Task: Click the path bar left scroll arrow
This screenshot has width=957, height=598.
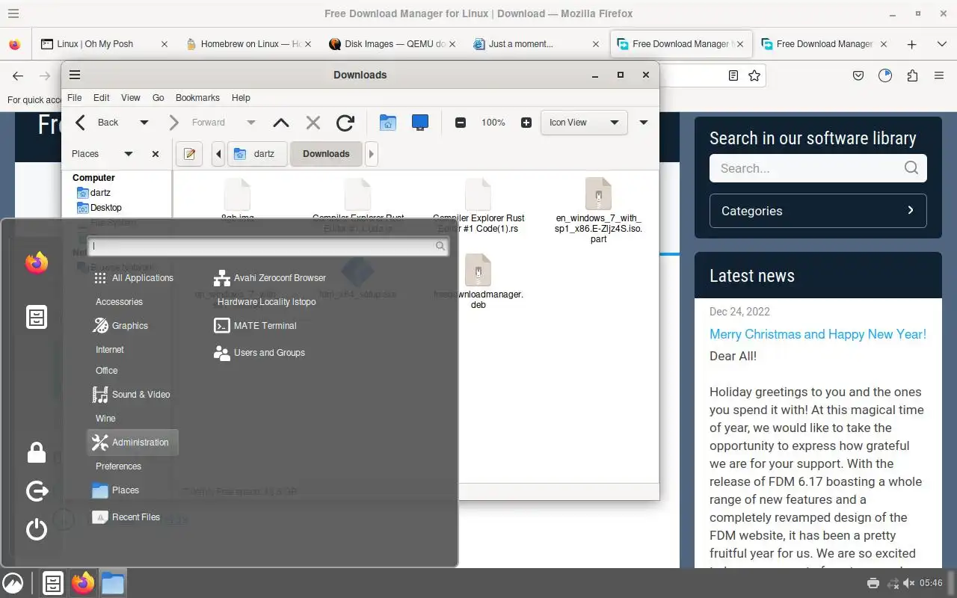Action: 218,154
